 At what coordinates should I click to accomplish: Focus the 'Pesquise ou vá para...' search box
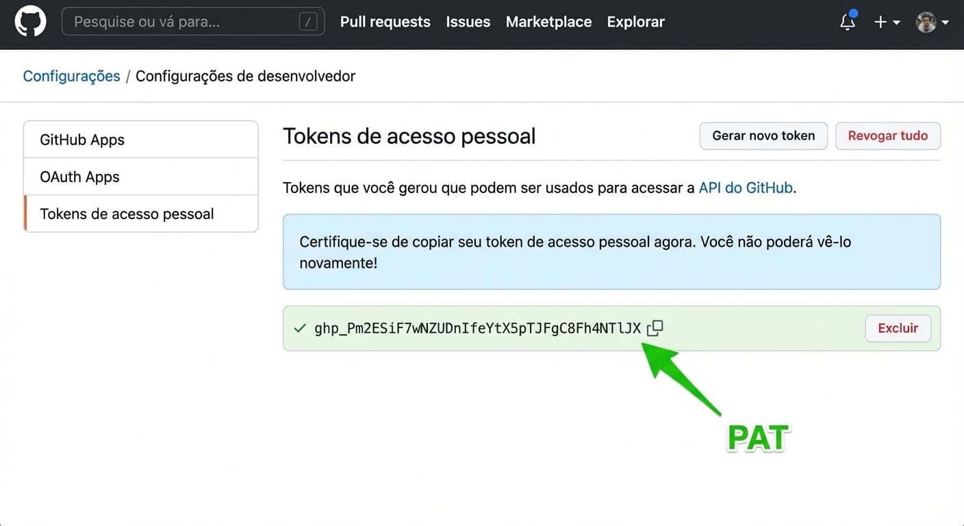click(x=193, y=22)
